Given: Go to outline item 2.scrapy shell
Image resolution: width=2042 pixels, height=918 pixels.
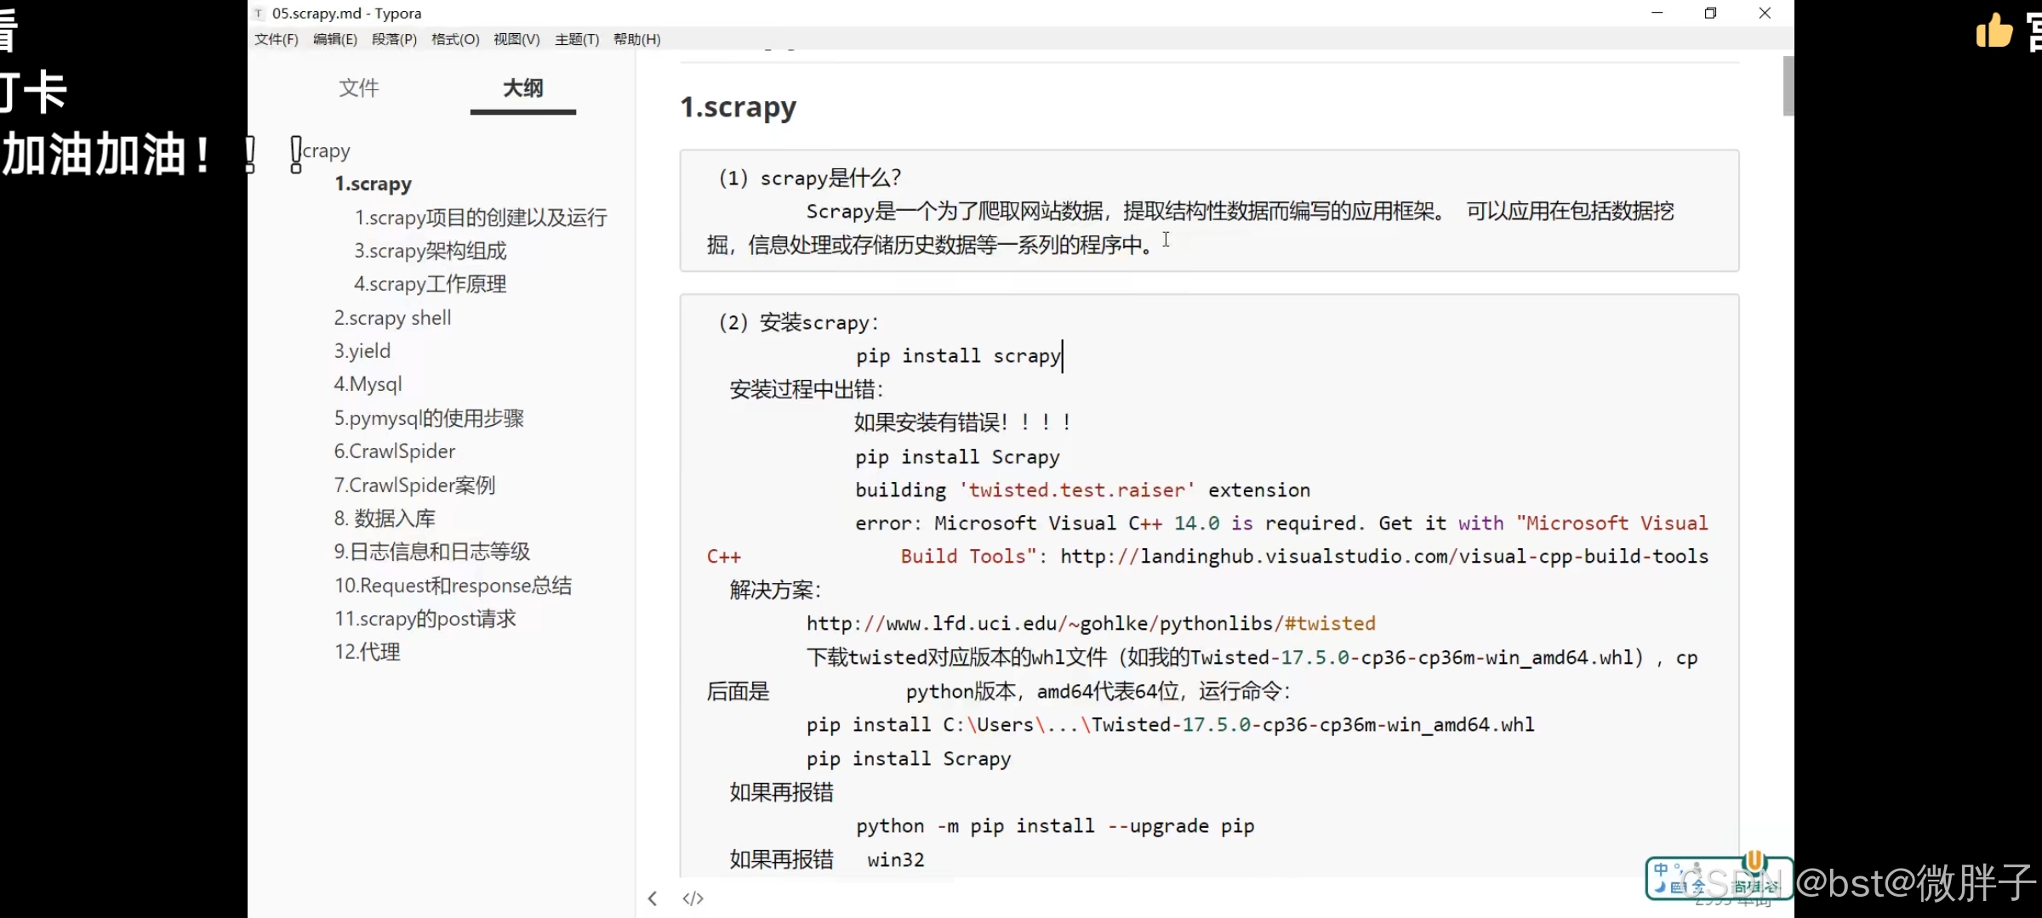Looking at the screenshot, I should (392, 318).
